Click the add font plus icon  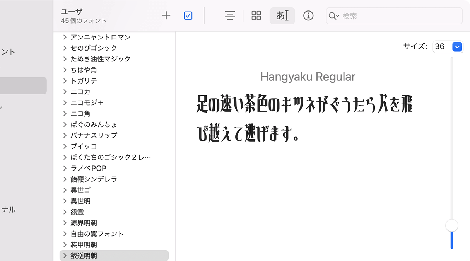coord(166,15)
